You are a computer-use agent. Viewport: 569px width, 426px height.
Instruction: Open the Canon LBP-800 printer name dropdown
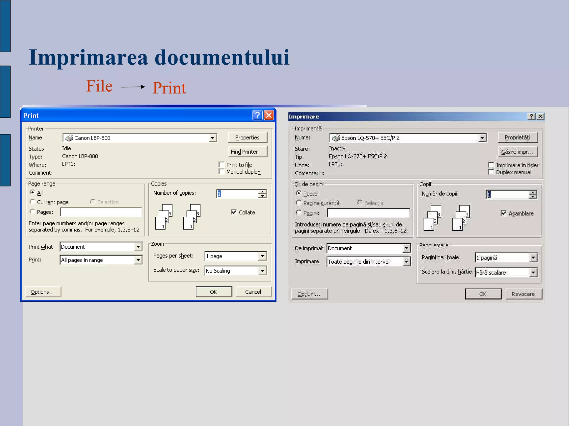213,138
